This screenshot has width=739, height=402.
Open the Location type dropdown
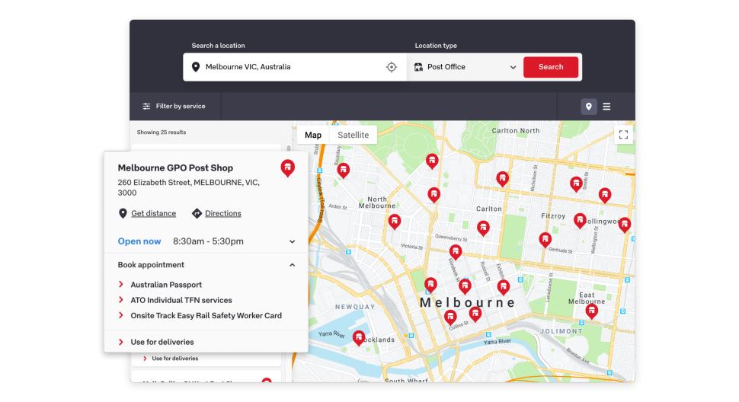click(465, 67)
